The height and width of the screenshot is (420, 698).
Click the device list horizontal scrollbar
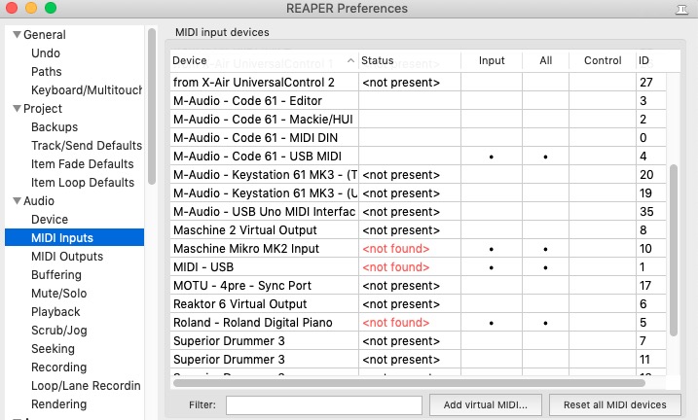(x=409, y=383)
